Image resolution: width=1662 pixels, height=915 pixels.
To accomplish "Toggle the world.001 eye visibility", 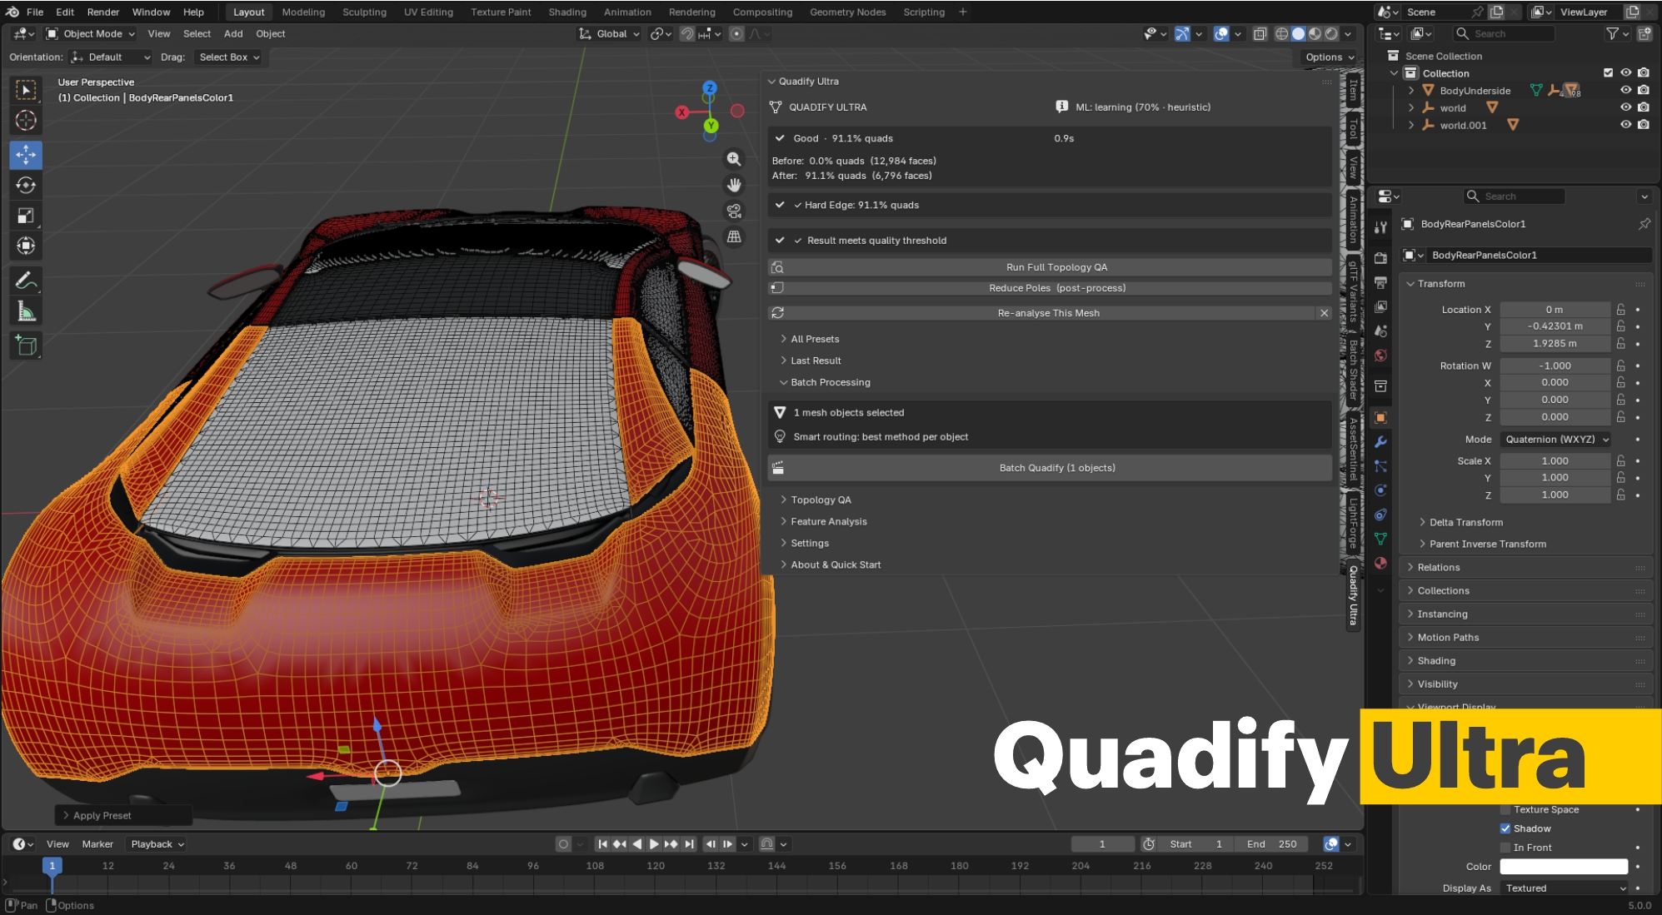I will click(1625, 125).
